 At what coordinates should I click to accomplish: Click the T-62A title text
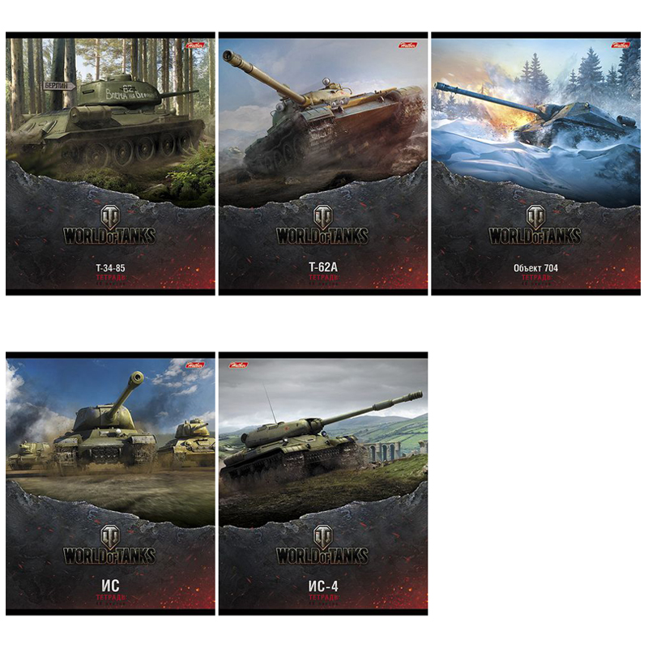pos(323,267)
